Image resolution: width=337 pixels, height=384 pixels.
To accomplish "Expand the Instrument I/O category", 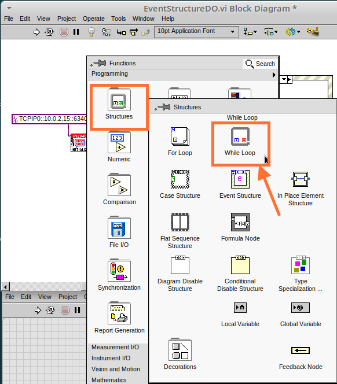I will (x=111, y=358).
